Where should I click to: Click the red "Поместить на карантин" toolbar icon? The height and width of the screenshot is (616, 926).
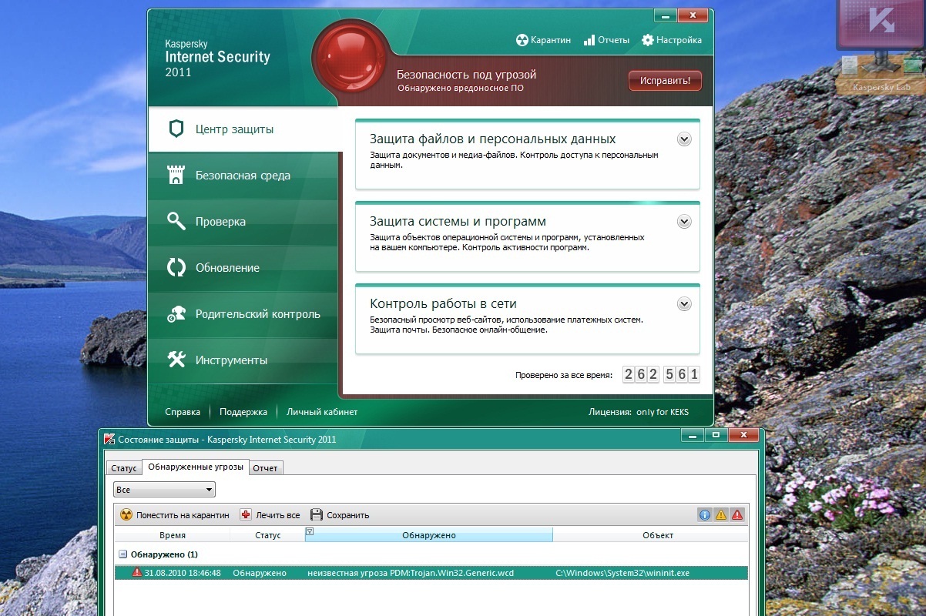pyautogui.click(x=126, y=515)
